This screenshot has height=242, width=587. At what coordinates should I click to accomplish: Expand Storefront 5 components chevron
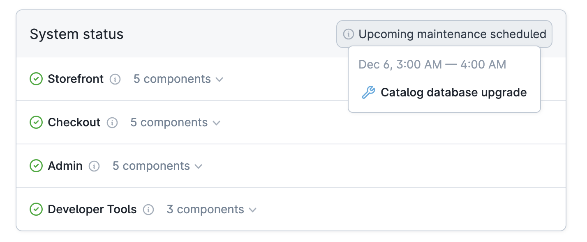point(220,79)
